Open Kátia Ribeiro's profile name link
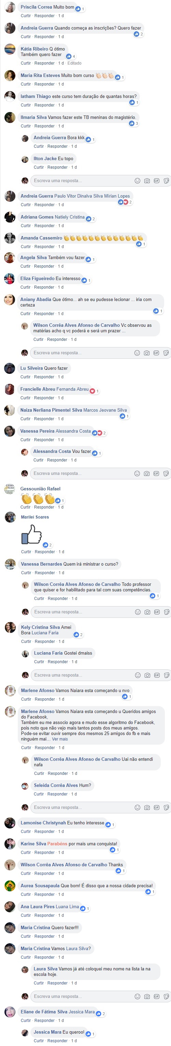171x1046 pixels. pos(34,49)
